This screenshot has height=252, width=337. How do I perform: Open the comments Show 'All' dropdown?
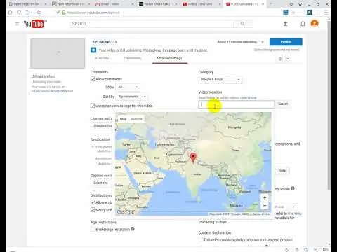[128, 87]
